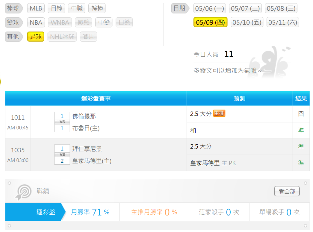Select the 運彩盤 record tab
Image resolution: width=313 pixels, height=232 pixels.
pyautogui.click(x=35, y=212)
